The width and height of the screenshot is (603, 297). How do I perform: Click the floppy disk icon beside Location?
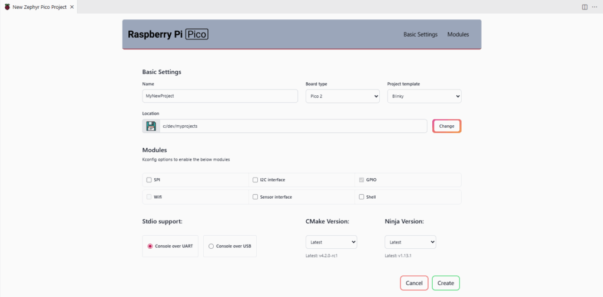click(151, 126)
